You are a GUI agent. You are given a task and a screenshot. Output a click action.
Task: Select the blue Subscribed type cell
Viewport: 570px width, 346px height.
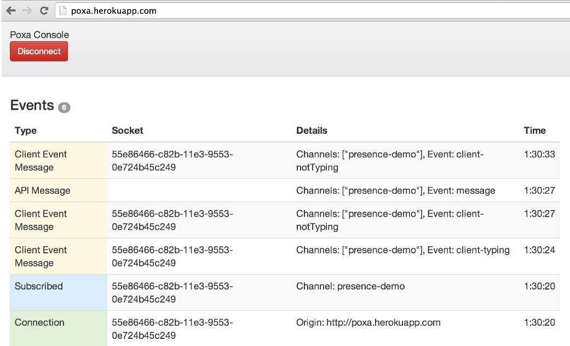tap(59, 292)
